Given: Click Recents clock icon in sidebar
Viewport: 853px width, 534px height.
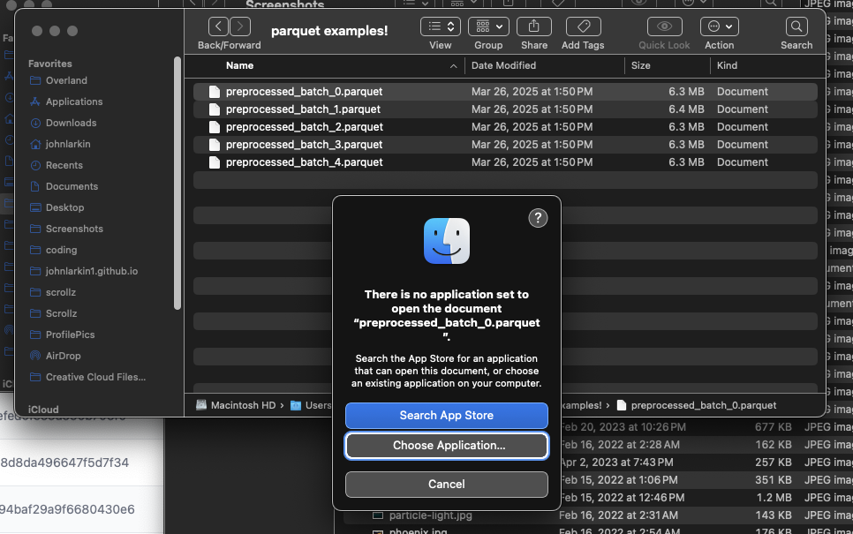Looking at the screenshot, I should (35, 165).
